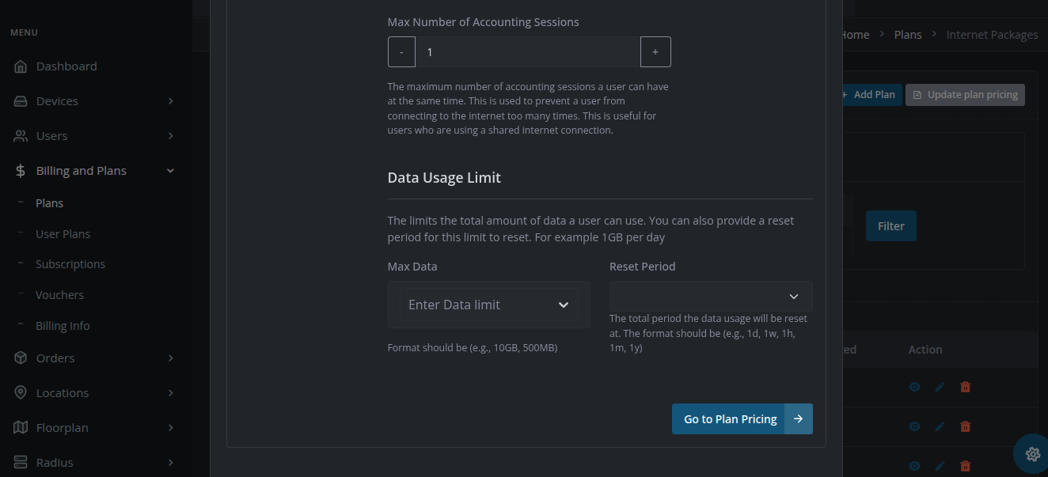This screenshot has width=1048, height=477.
Task: Expand the Users submenu chevron
Action: (170, 136)
